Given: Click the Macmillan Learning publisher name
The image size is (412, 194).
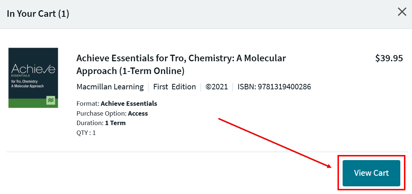Looking at the screenshot, I should click(110, 87).
